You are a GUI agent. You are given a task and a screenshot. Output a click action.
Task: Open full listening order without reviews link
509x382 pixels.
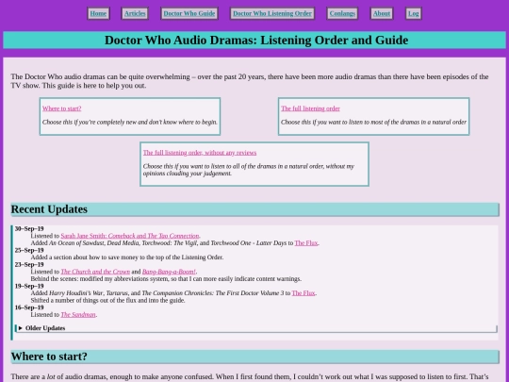pyautogui.click(x=200, y=153)
